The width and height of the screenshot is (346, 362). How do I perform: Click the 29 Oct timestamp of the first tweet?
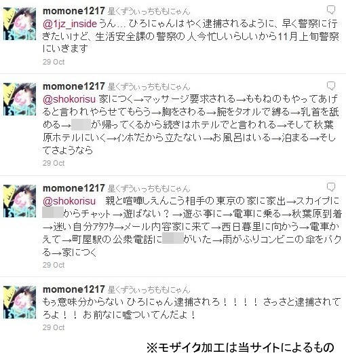(54, 62)
